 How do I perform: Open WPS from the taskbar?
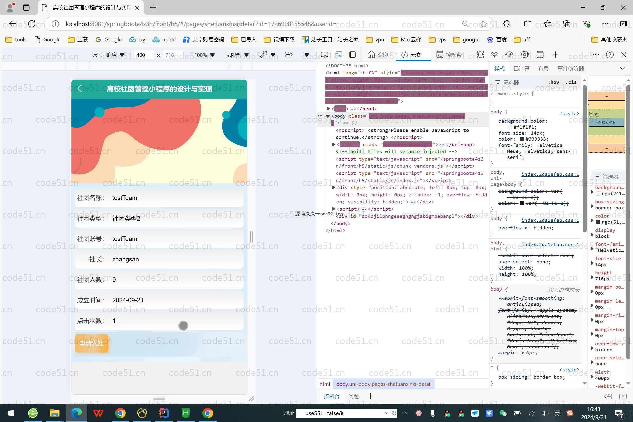click(x=98, y=413)
